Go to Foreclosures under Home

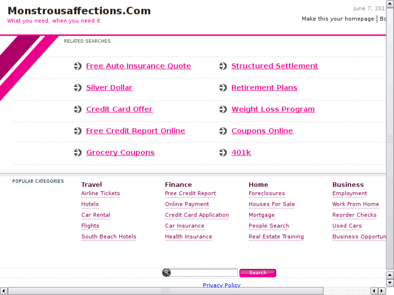coord(267,194)
